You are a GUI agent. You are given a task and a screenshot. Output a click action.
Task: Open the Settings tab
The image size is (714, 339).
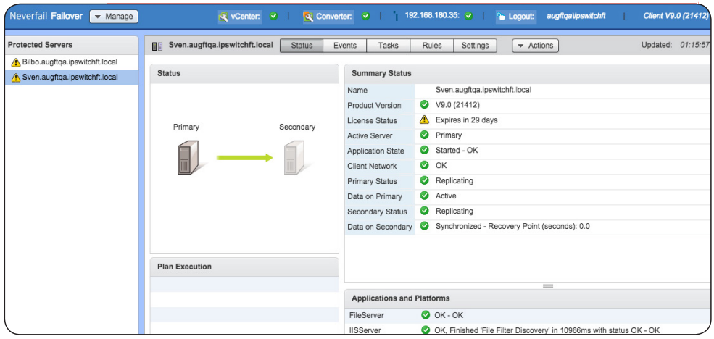475,46
